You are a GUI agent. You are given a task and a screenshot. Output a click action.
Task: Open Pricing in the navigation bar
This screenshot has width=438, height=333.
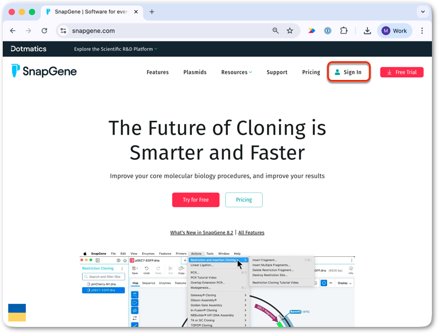tap(311, 72)
